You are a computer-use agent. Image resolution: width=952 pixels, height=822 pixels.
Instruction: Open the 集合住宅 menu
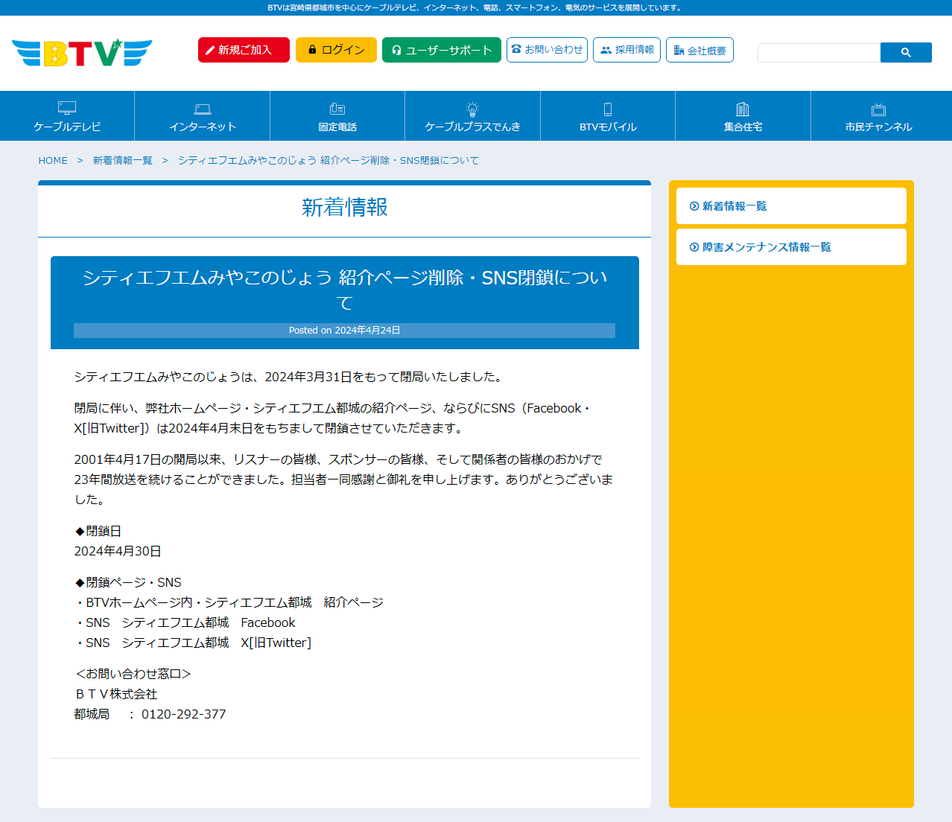pos(743,116)
